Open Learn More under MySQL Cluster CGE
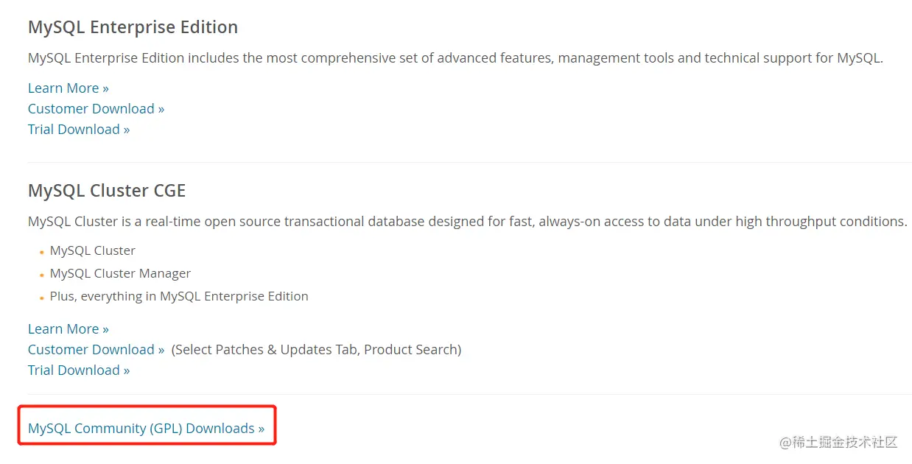Screen dimensions: 912x464 pos(68,329)
